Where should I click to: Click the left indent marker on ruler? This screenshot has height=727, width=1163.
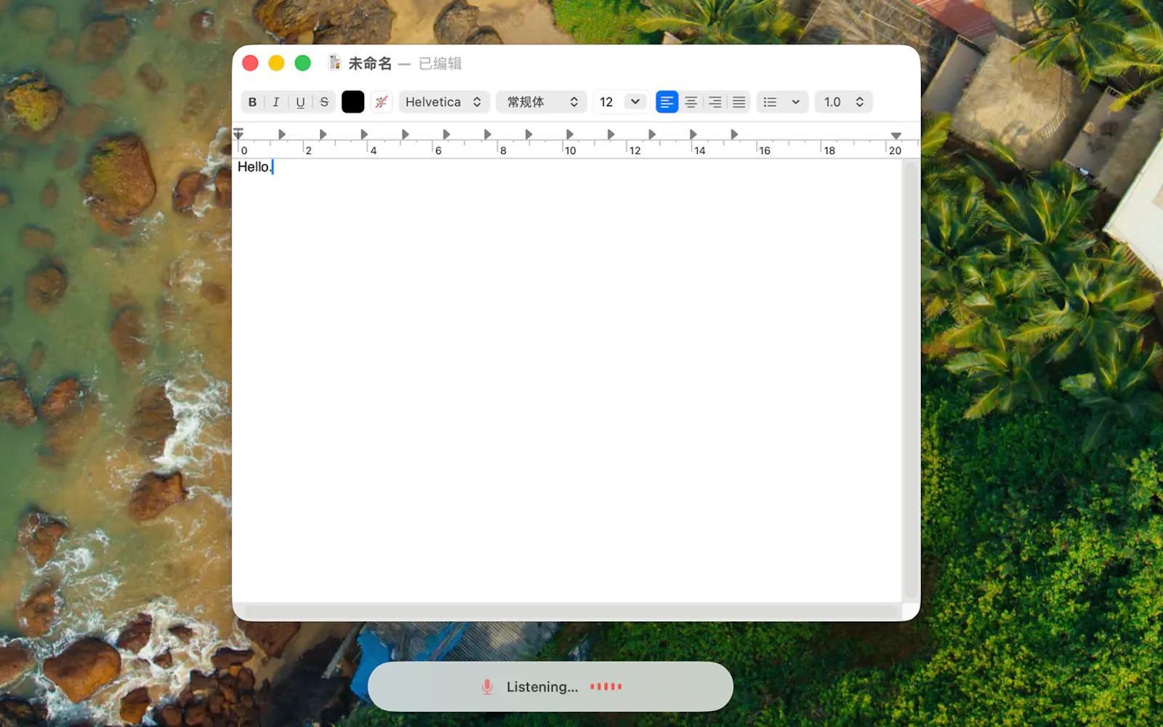click(x=238, y=134)
